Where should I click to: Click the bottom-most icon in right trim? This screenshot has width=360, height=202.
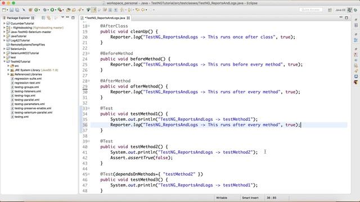point(356,82)
